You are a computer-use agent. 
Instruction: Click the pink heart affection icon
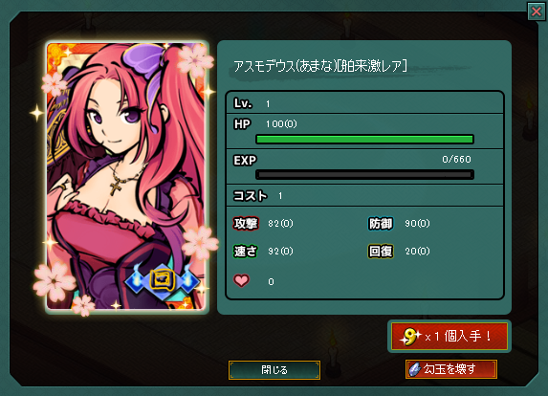coord(242,280)
